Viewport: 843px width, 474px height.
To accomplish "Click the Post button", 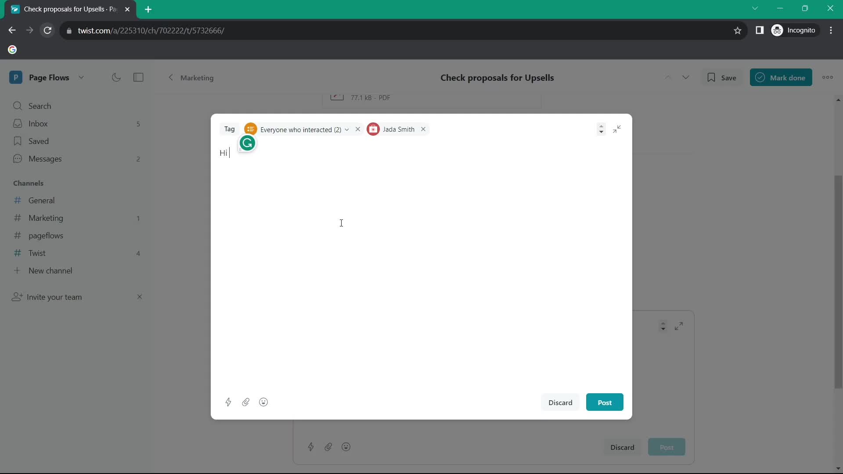I will [605, 402].
